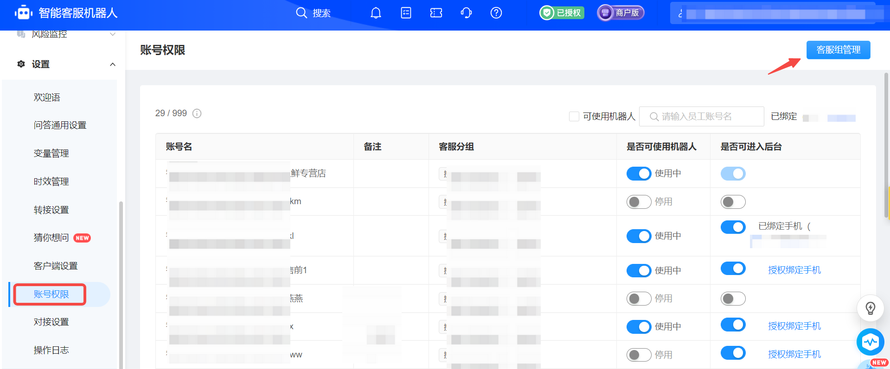Click the blue monitor floating icon
This screenshot has width=890, height=369.
coord(870,342)
